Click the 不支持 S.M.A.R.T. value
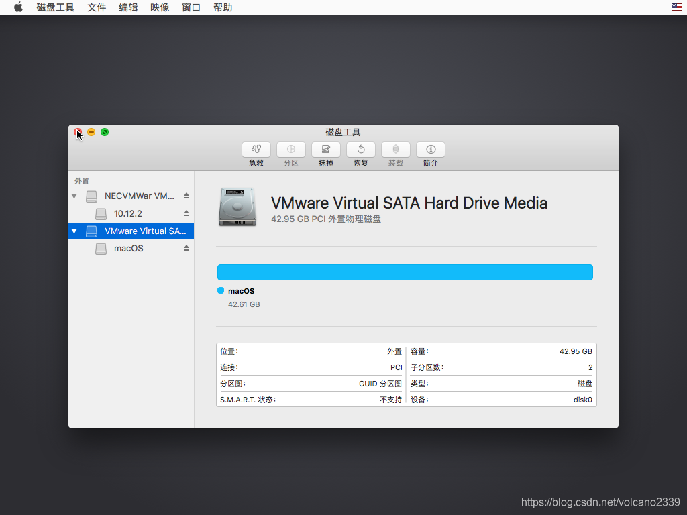The image size is (687, 515). 391,400
